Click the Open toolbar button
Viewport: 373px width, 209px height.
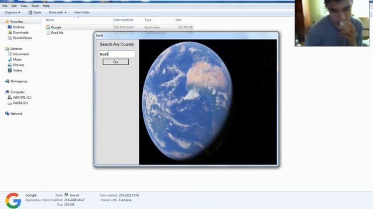(x=35, y=12)
